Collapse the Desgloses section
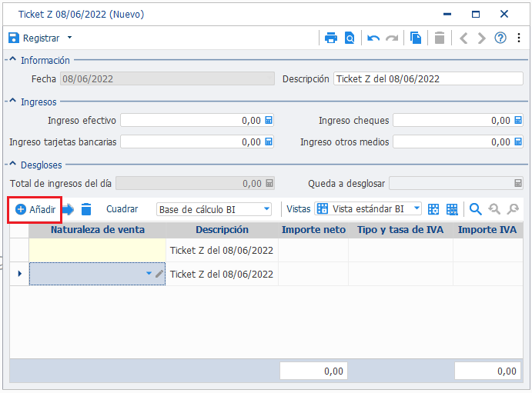The image size is (532, 393). pos(12,164)
